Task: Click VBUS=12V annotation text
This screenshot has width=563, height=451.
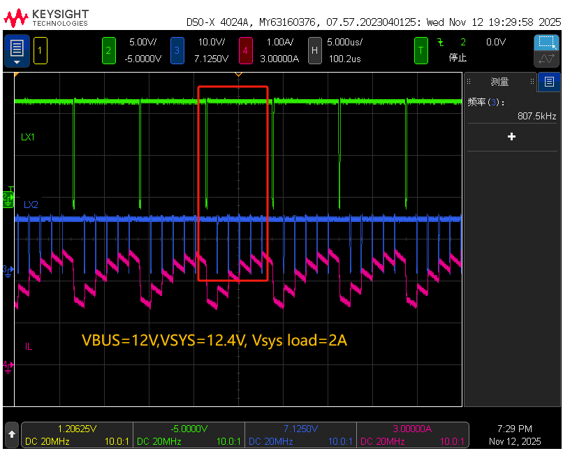Action: click(x=214, y=340)
